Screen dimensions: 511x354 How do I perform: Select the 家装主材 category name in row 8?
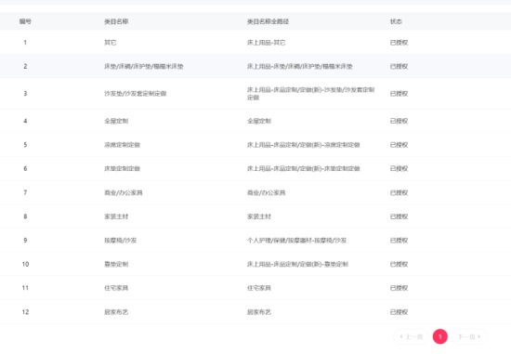click(x=116, y=216)
